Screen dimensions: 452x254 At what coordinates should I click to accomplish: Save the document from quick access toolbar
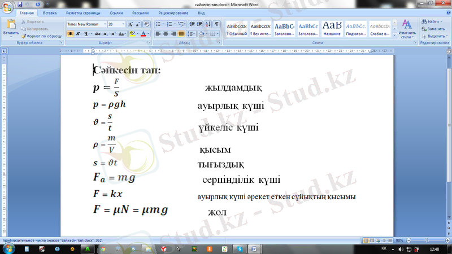click(20, 3)
